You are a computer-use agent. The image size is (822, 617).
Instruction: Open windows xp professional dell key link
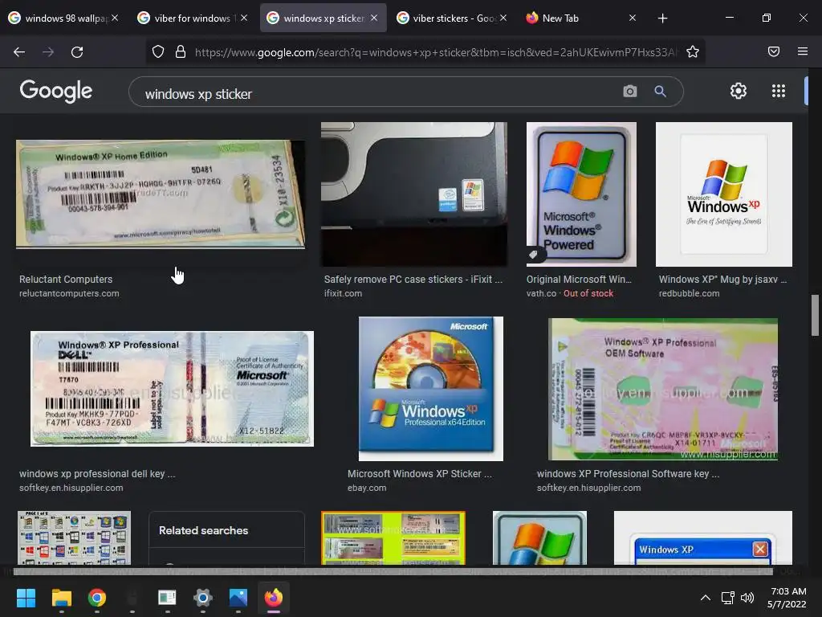[x=97, y=474]
